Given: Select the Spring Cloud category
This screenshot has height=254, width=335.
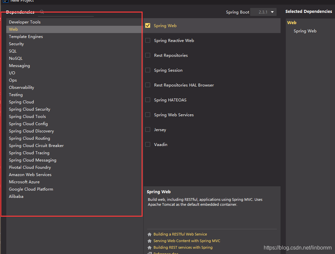Looking at the screenshot, I should 74,102.
